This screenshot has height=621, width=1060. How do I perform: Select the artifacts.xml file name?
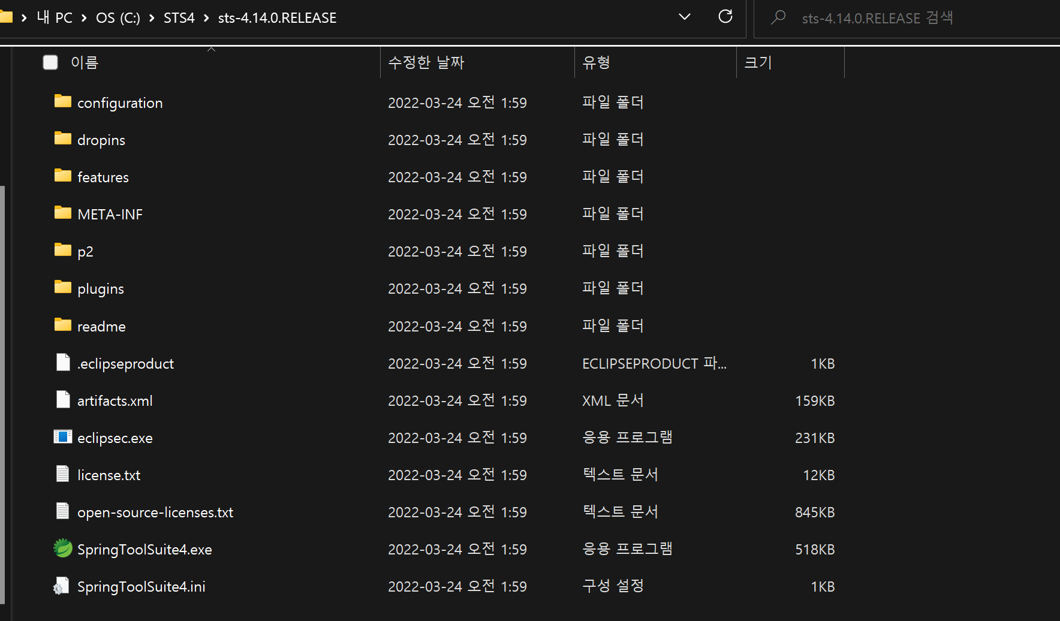(x=115, y=401)
